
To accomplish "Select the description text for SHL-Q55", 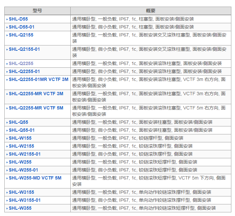I will (x=142, y=122).
